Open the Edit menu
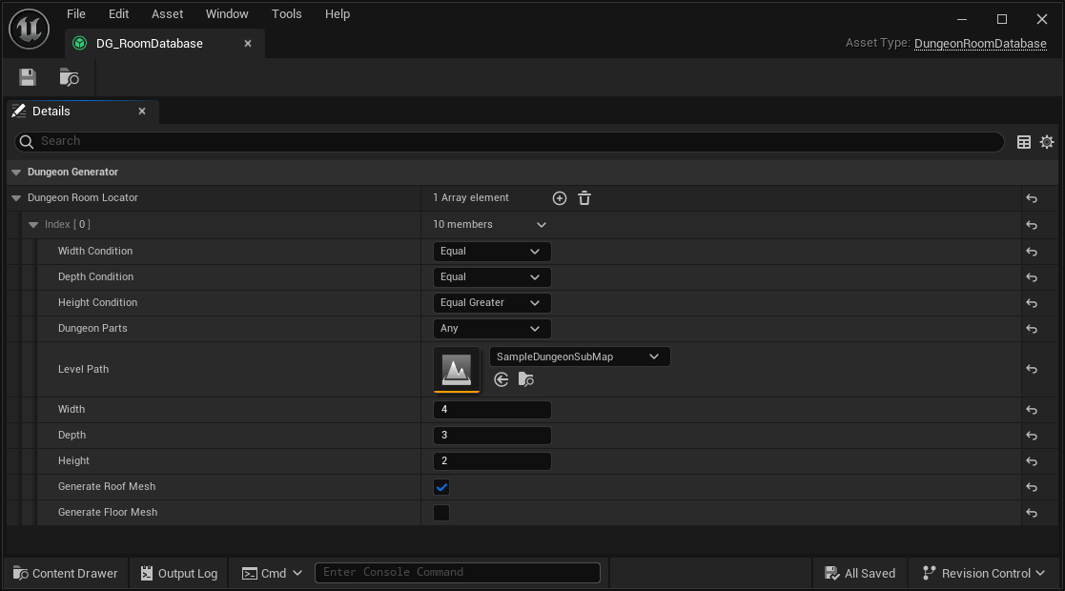 point(118,14)
